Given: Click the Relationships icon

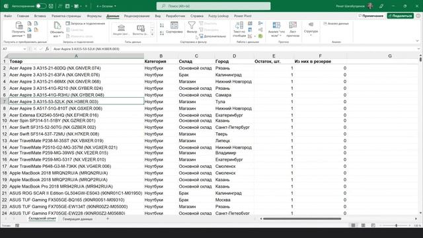Looking at the screenshot, I should [260, 30].
